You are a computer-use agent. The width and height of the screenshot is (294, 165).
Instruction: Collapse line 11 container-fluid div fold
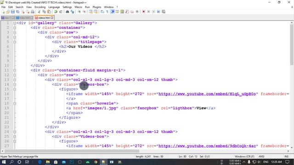pos(15,70)
